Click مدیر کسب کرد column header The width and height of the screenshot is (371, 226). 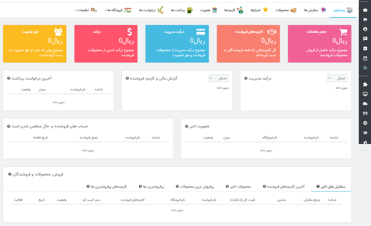tap(91, 200)
